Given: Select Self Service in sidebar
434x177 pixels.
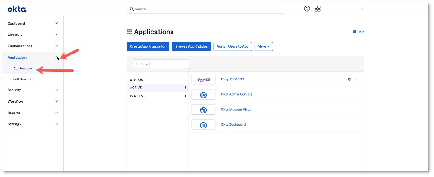Looking at the screenshot, I should point(22,79).
